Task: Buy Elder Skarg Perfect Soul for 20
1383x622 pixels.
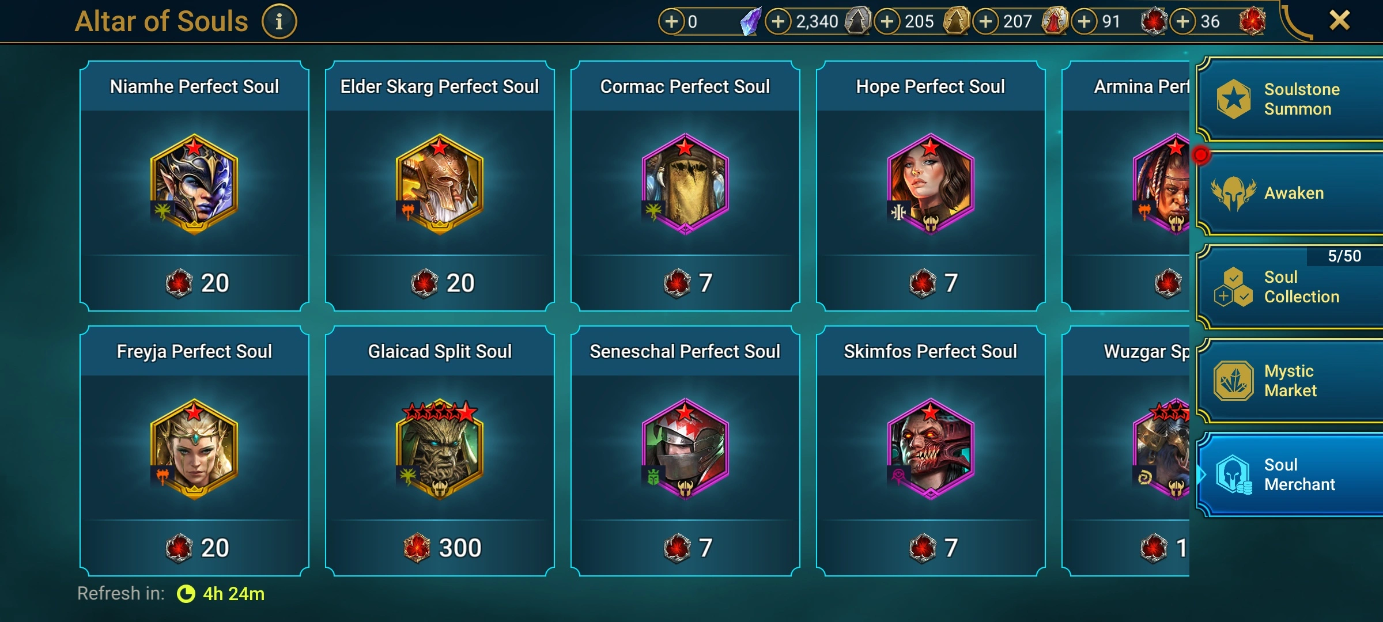Action: (440, 283)
